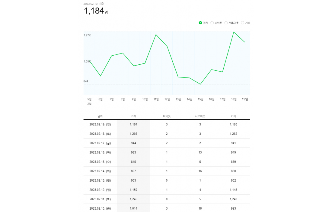Pick the 15일 label on chart axis
Image resolution: width=332 pixels, height=212 pixels.
click(200, 99)
